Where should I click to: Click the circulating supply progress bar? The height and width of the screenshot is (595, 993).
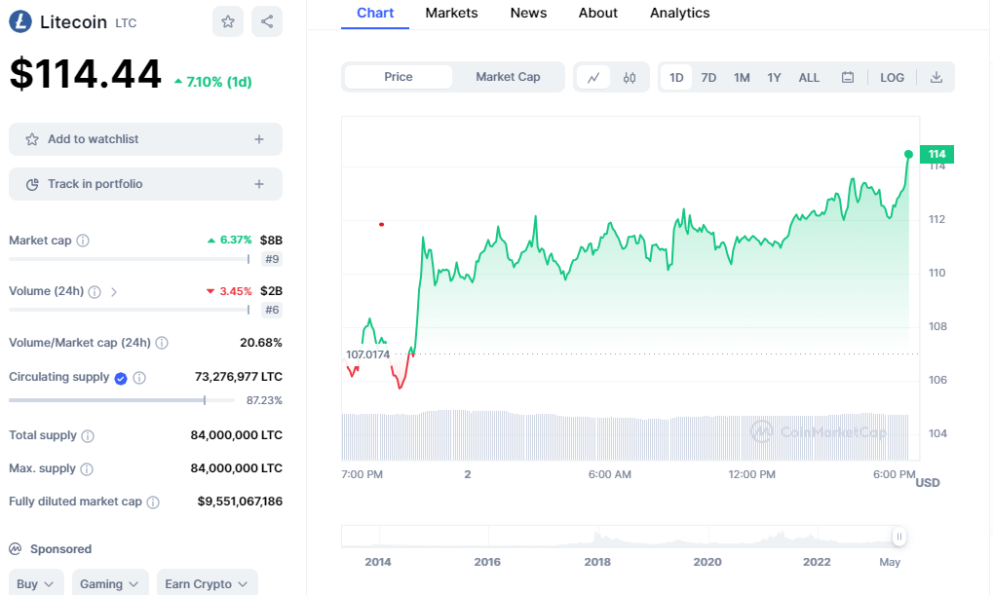point(122,400)
